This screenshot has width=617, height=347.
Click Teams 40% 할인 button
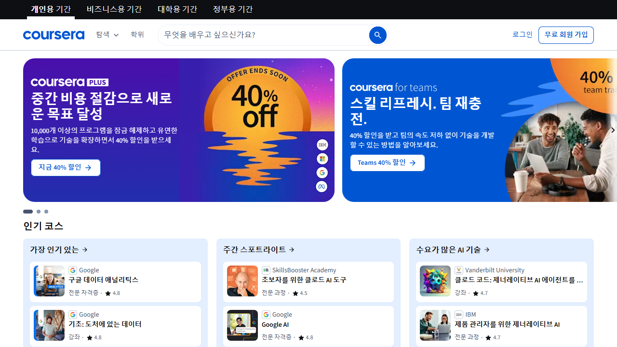387,163
